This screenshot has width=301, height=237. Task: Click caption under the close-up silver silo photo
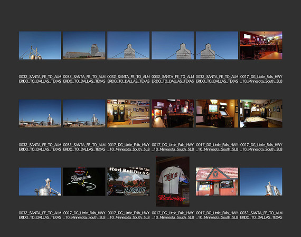click(x=40, y=215)
